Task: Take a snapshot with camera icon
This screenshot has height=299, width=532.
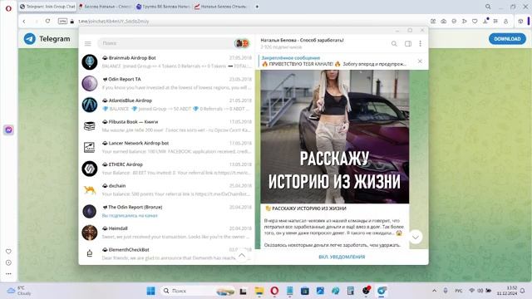Action: coord(443,21)
